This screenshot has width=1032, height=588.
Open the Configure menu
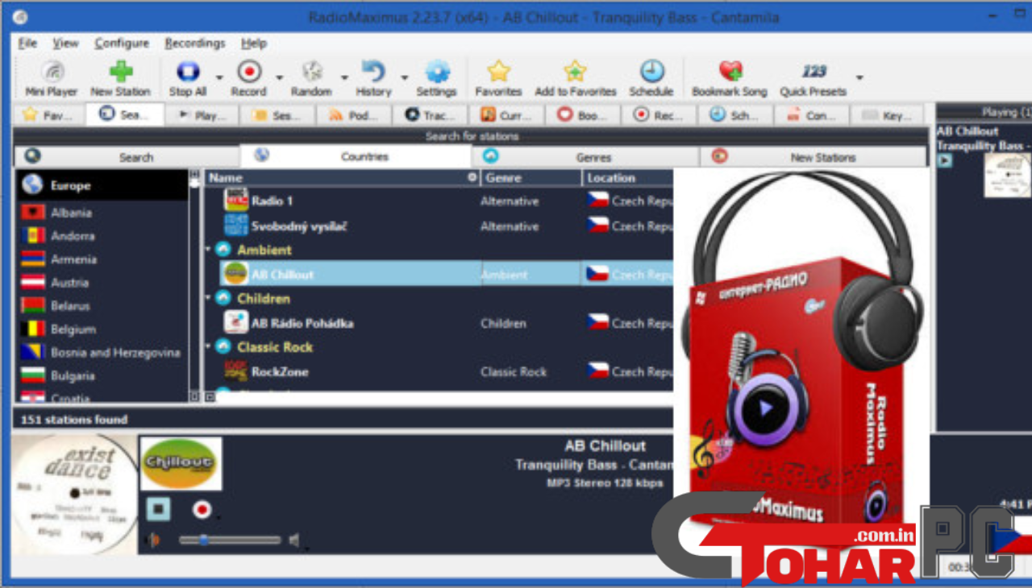click(x=122, y=43)
